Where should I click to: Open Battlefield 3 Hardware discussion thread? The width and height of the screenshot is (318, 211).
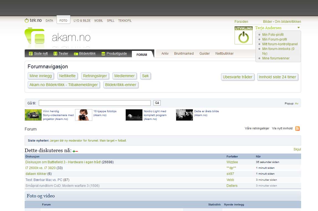[63, 162]
